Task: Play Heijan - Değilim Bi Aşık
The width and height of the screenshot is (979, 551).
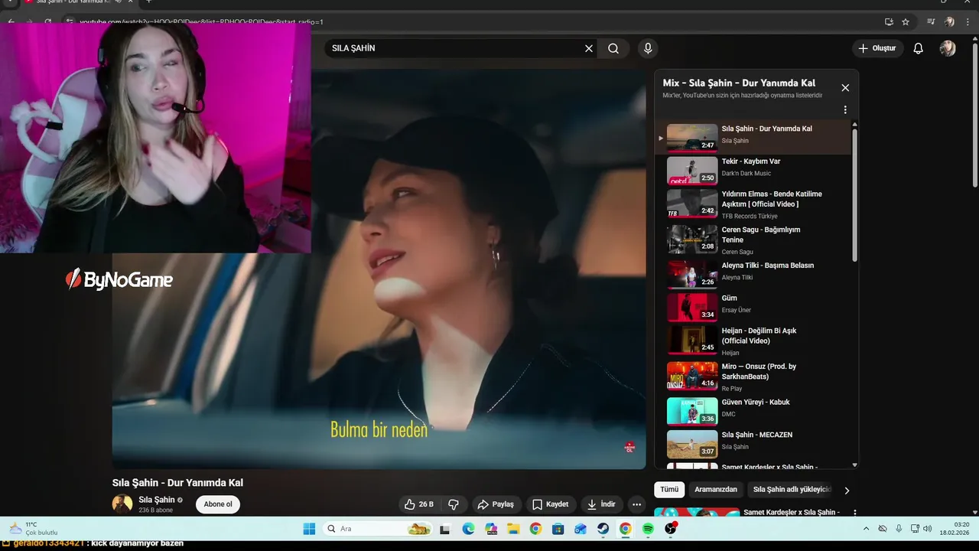Action: (x=753, y=341)
